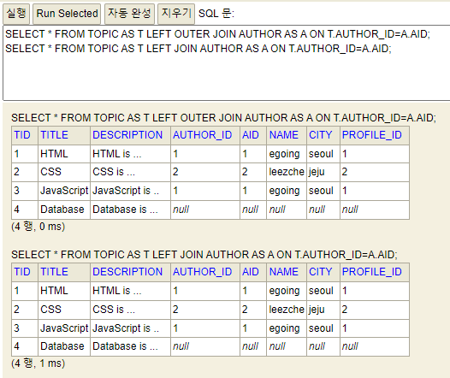Image resolution: width=450 pixels, height=378 pixels.
Task: Select the CITY header in second result table
Action: tap(323, 272)
